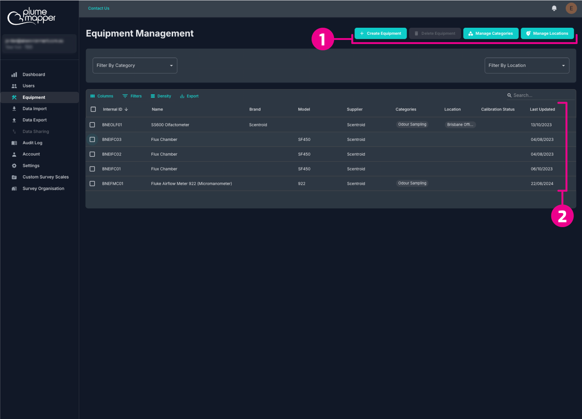Select the BNEIFC02 row checkbox

click(x=92, y=154)
